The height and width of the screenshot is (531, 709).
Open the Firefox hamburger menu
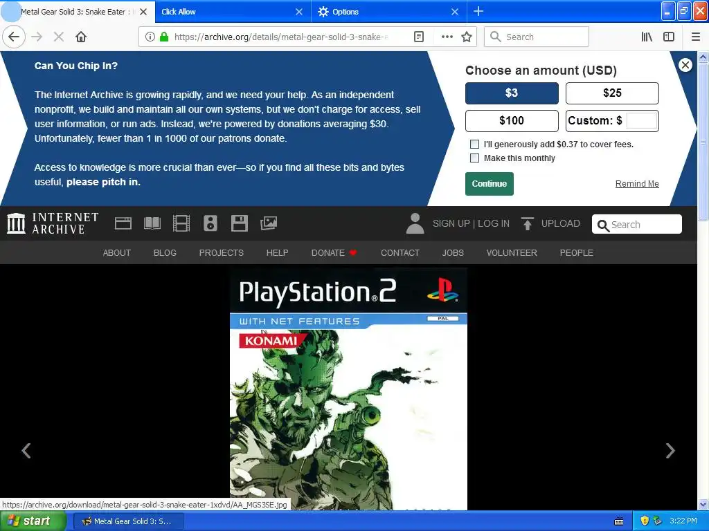coord(695,37)
